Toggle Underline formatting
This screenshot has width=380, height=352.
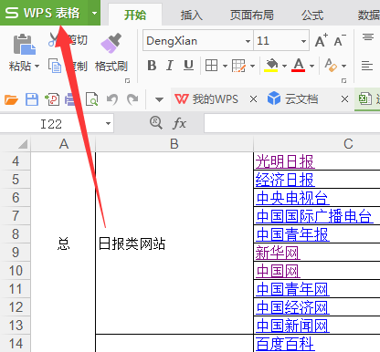coord(188,66)
